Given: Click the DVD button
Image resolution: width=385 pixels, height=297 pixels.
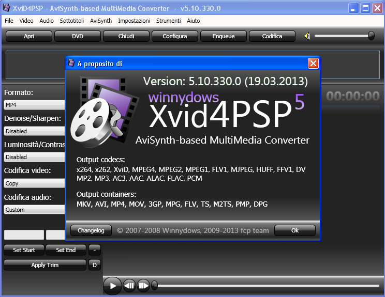Looking at the screenshot, I should click(x=78, y=36).
